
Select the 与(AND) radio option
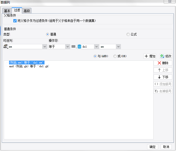(x=95, y=56)
